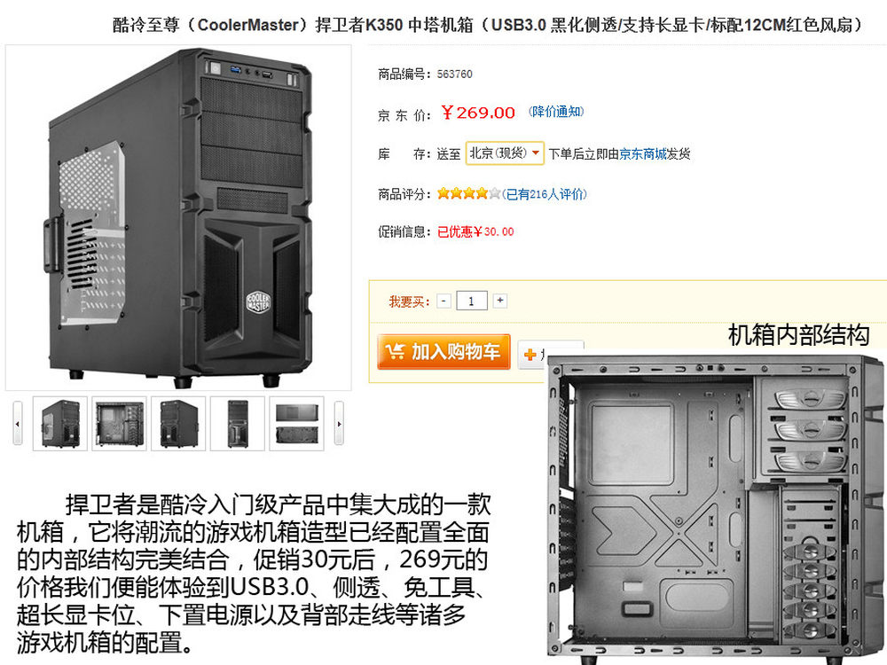Select the third thumbnail of case opposite side
Viewport: 887px width, 665px height.
[178, 424]
